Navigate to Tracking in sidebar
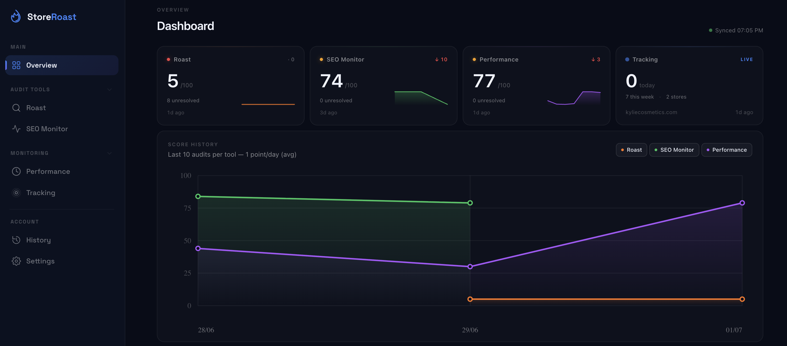The image size is (787, 346). pyautogui.click(x=62, y=193)
